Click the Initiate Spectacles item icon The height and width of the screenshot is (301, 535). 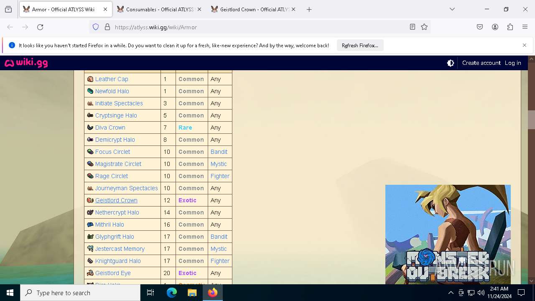90,103
